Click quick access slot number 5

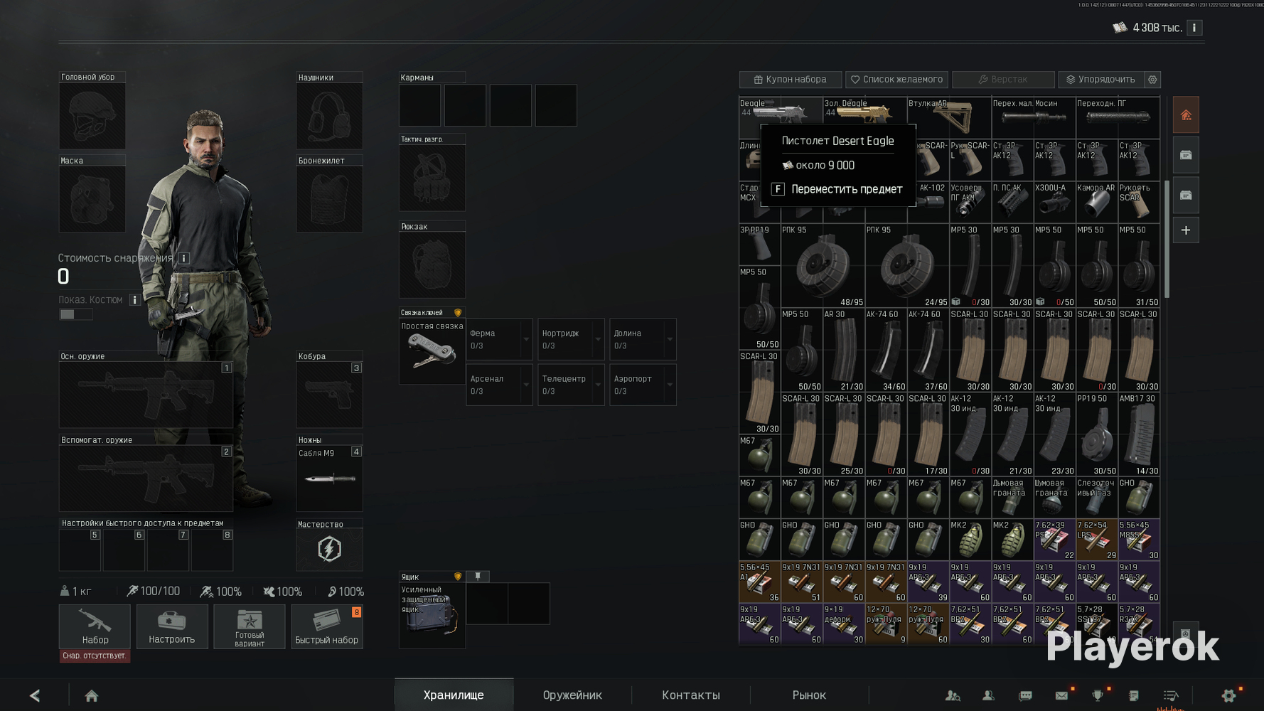click(80, 550)
